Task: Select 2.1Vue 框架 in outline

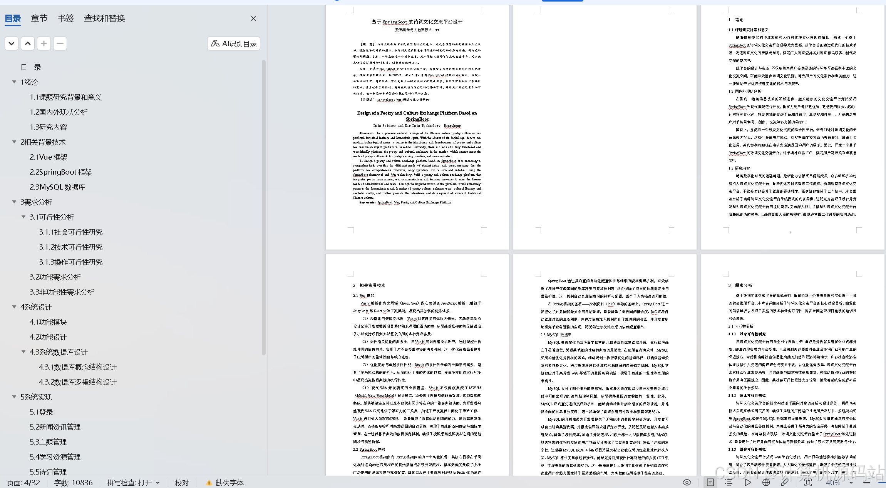Action: point(49,157)
